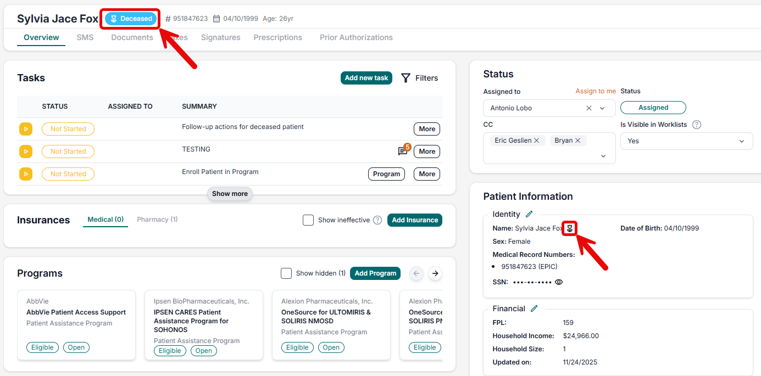Click the help icon beside Show ineffective
This screenshot has width=761, height=376.
(x=377, y=220)
